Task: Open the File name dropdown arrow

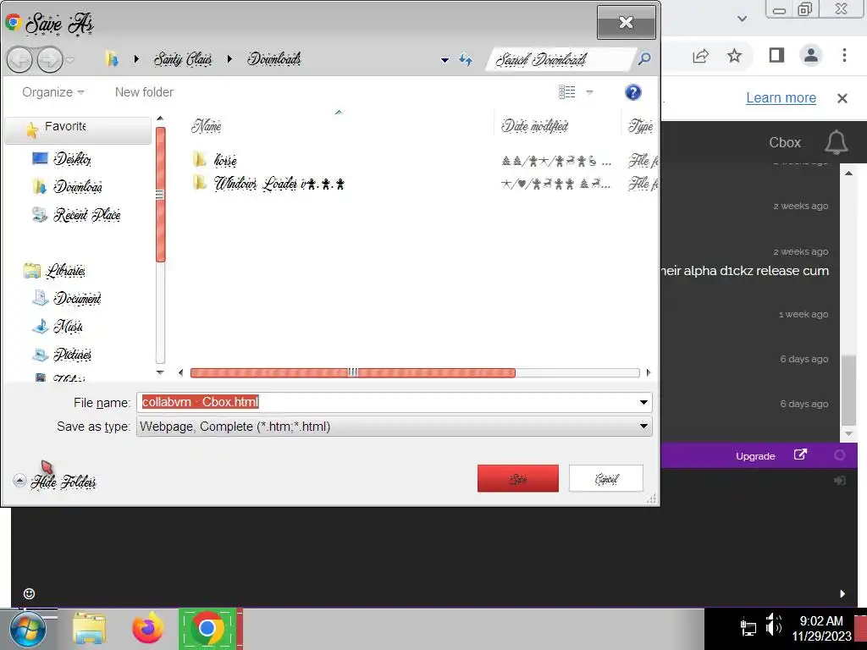Action: [x=643, y=402]
